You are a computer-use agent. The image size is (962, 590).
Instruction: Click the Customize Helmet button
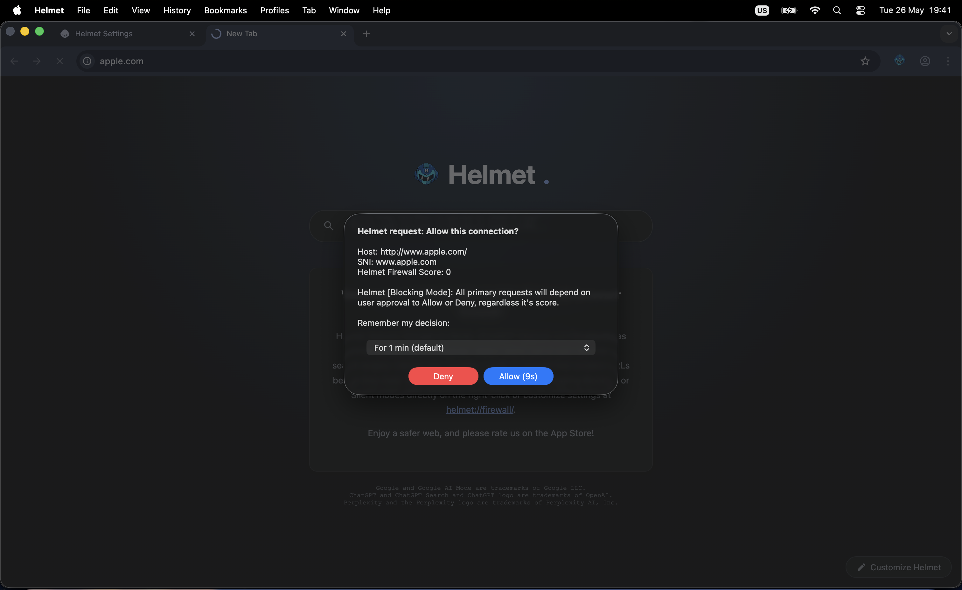click(x=898, y=567)
